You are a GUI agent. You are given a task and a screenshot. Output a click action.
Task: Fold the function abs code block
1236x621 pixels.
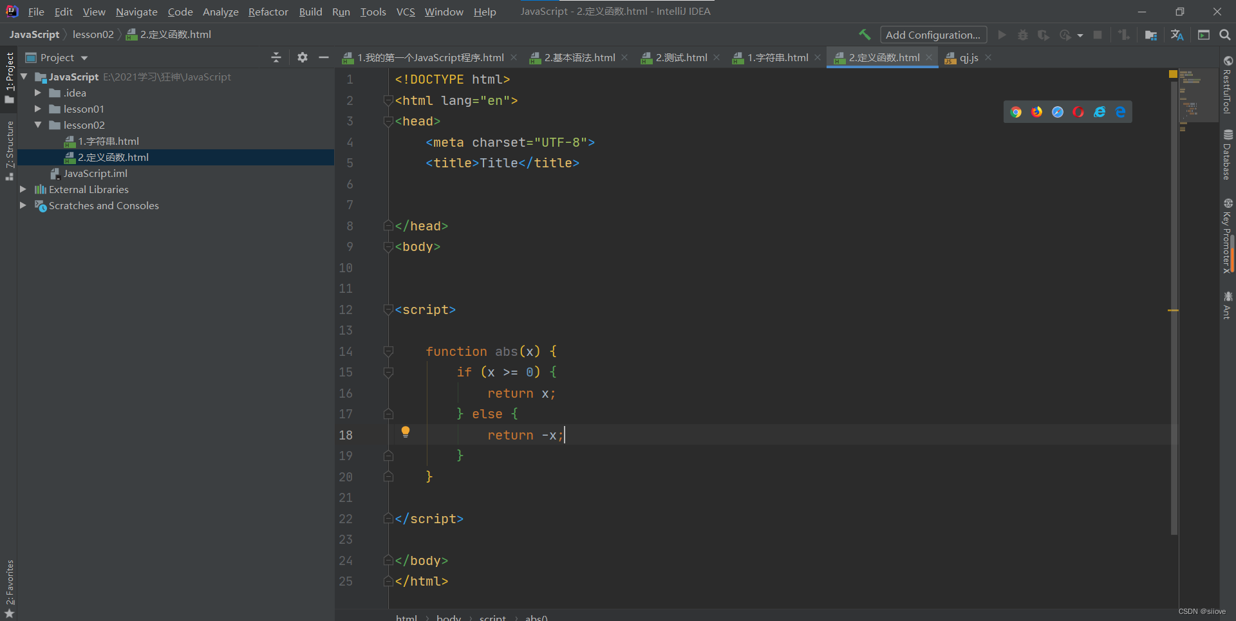click(388, 351)
